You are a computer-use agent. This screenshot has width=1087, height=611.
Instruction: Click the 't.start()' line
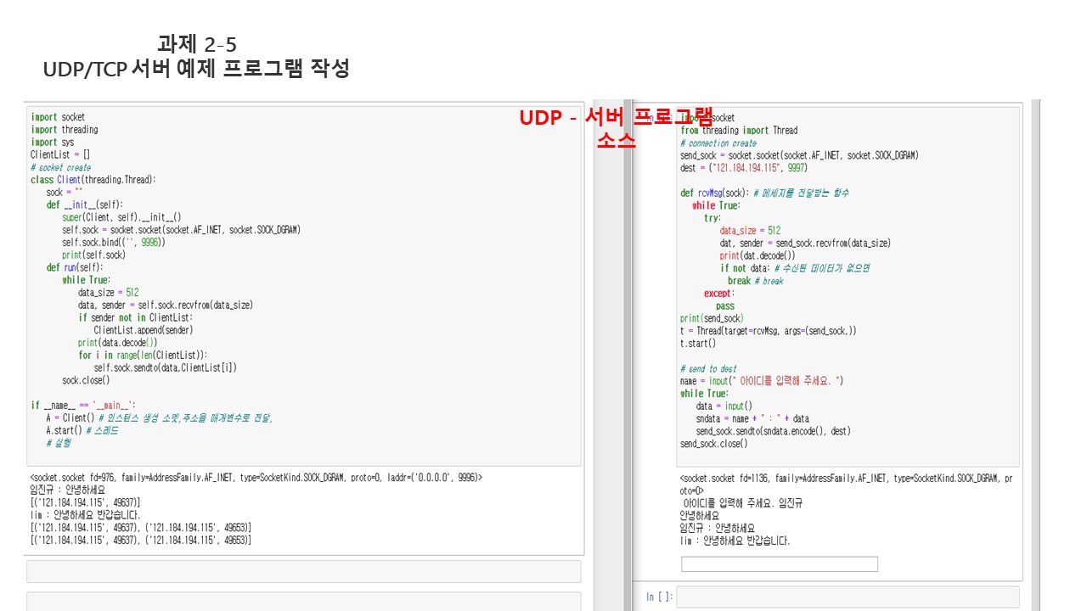pyautogui.click(x=698, y=344)
